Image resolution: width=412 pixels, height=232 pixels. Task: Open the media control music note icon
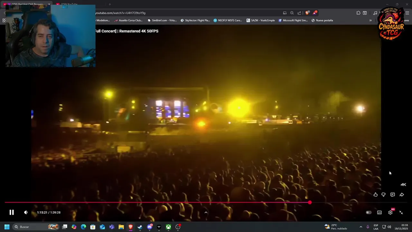point(375,13)
